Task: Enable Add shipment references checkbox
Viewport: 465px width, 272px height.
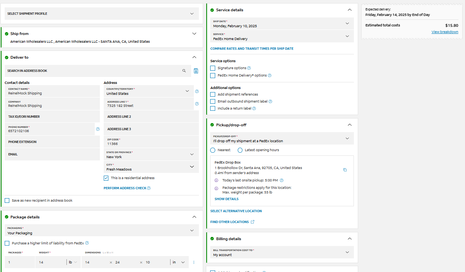Action: [x=212, y=94]
